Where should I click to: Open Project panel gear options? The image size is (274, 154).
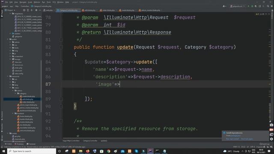point(36,10)
